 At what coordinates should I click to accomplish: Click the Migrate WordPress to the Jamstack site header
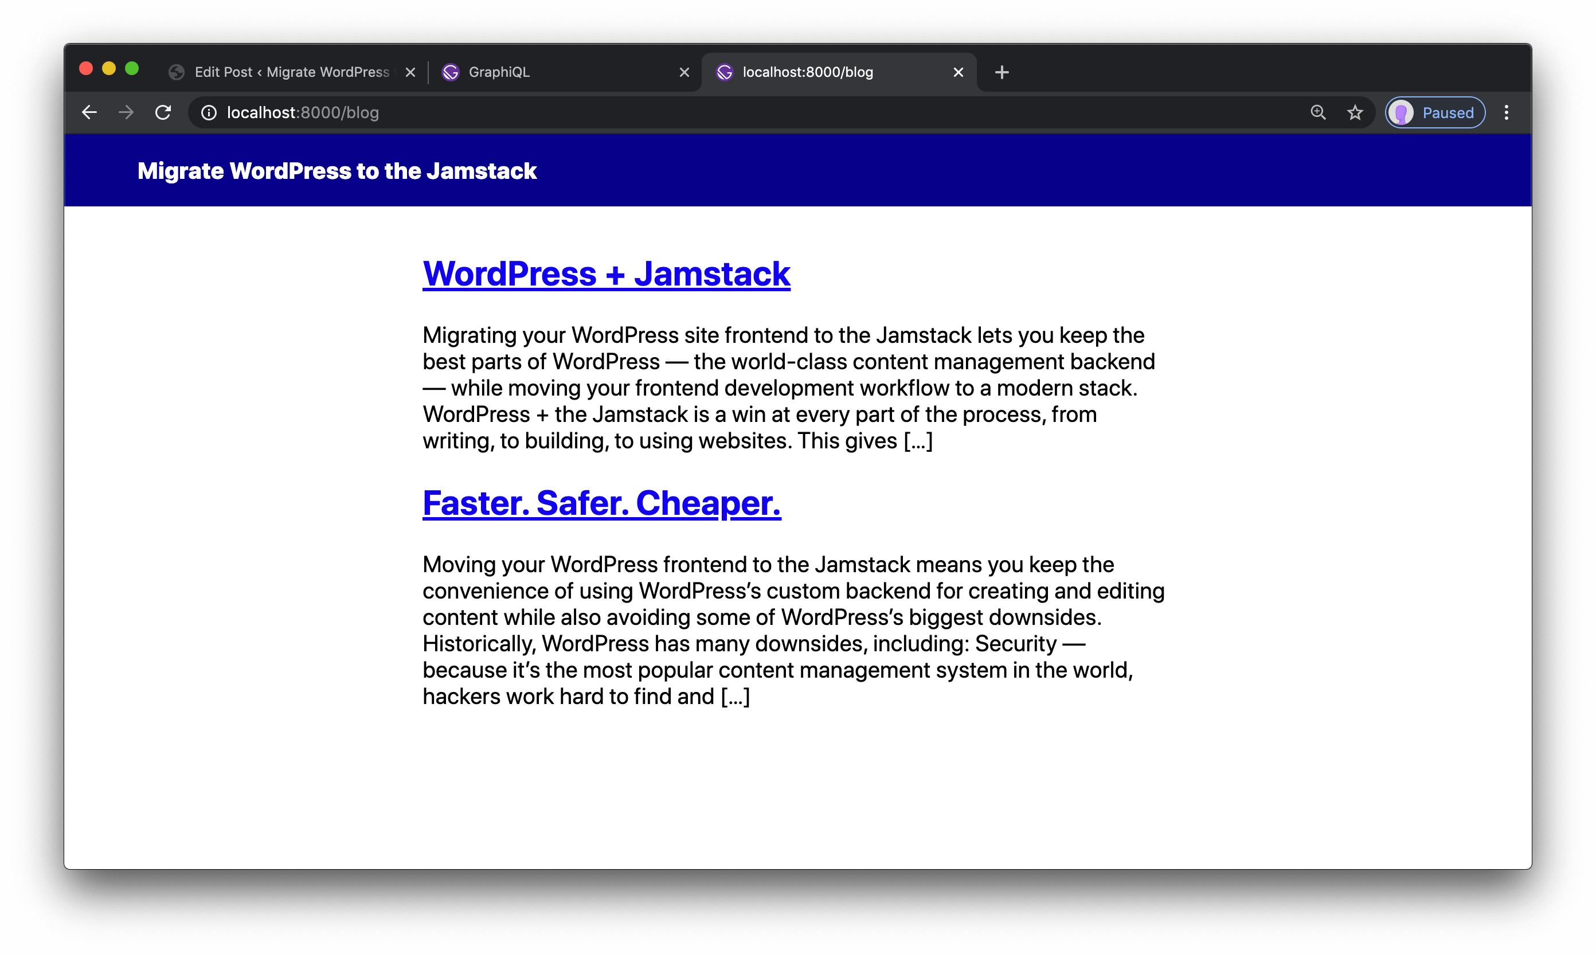336,170
